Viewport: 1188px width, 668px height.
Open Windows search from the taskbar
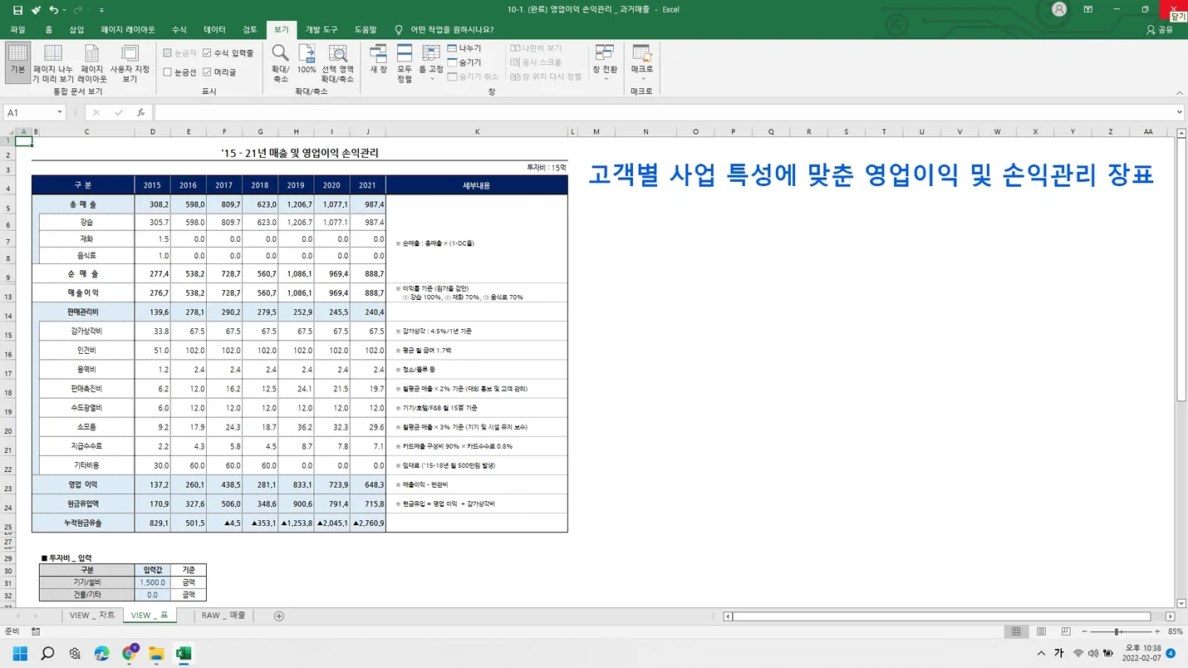tap(47, 653)
